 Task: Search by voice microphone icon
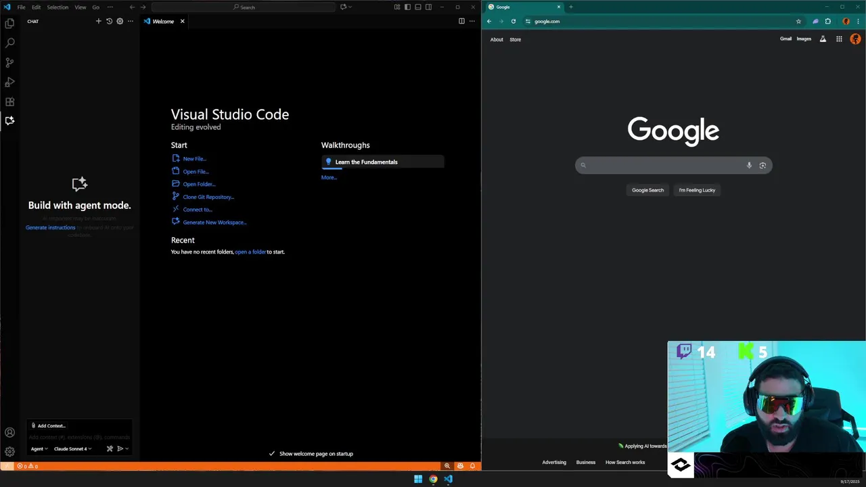749,165
